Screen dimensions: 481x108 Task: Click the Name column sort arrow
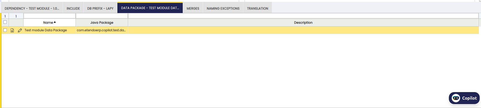[55, 22]
